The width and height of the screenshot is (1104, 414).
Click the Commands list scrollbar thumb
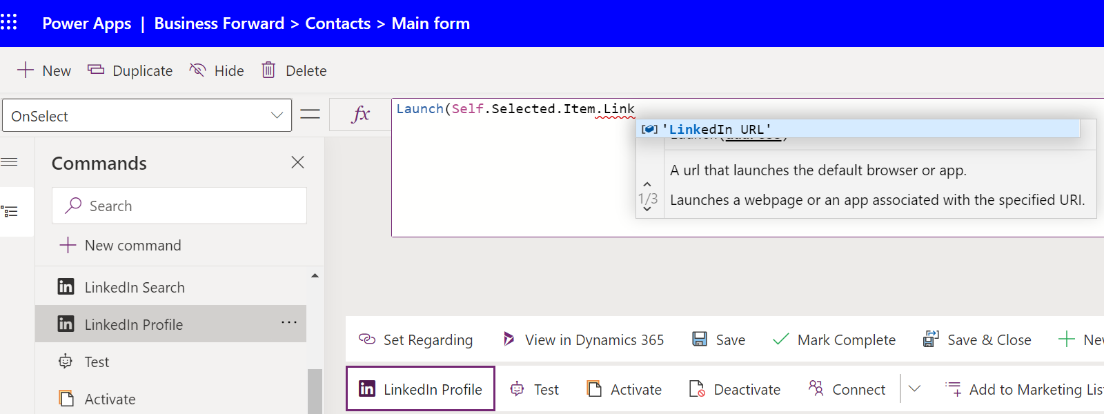[315, 391]
